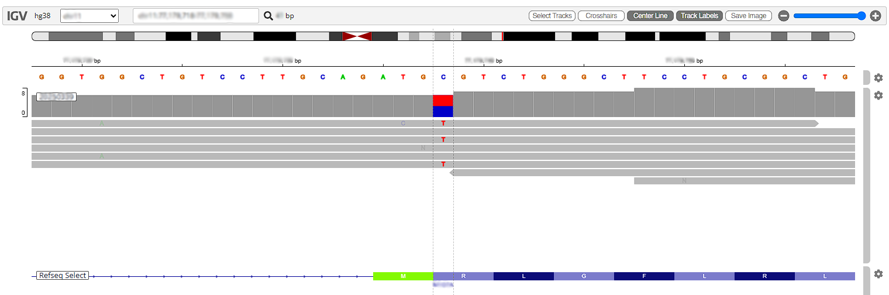Toggle the Crosshairs option
This screenshot has width=889, height=295.
point(601,16)
